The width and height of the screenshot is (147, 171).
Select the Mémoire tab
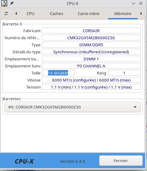(x=123, y=13)
